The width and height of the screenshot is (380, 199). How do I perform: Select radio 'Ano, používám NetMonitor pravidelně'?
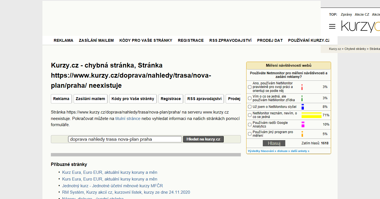tap(250, 87)
